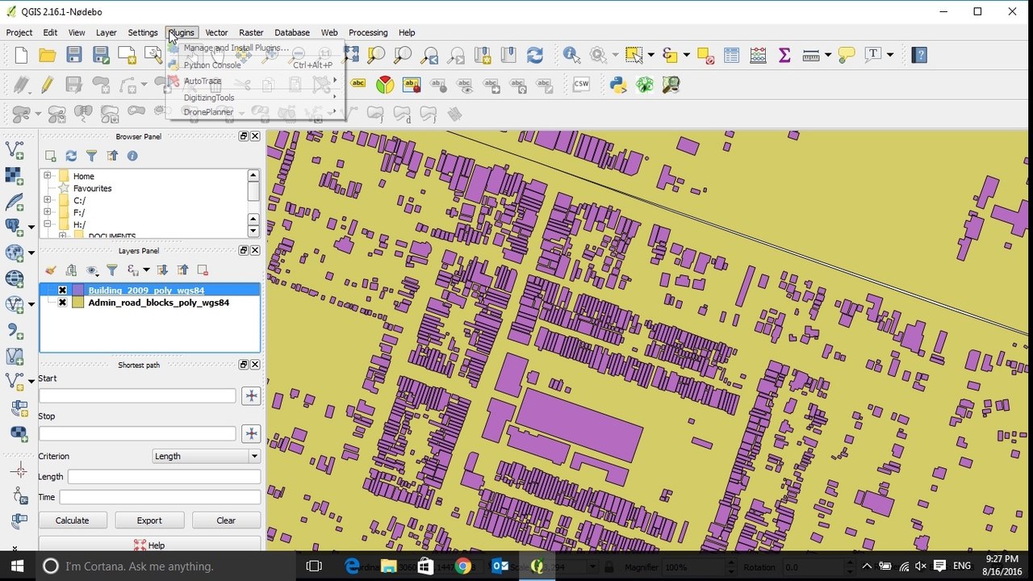Screen dimensions: 1033x581
Task: Collapse the H:/ drive tree node
Action: (x=48, y=224)
